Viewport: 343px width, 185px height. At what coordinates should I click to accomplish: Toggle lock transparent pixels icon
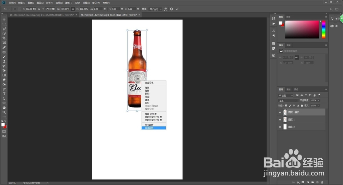[286, 106]
